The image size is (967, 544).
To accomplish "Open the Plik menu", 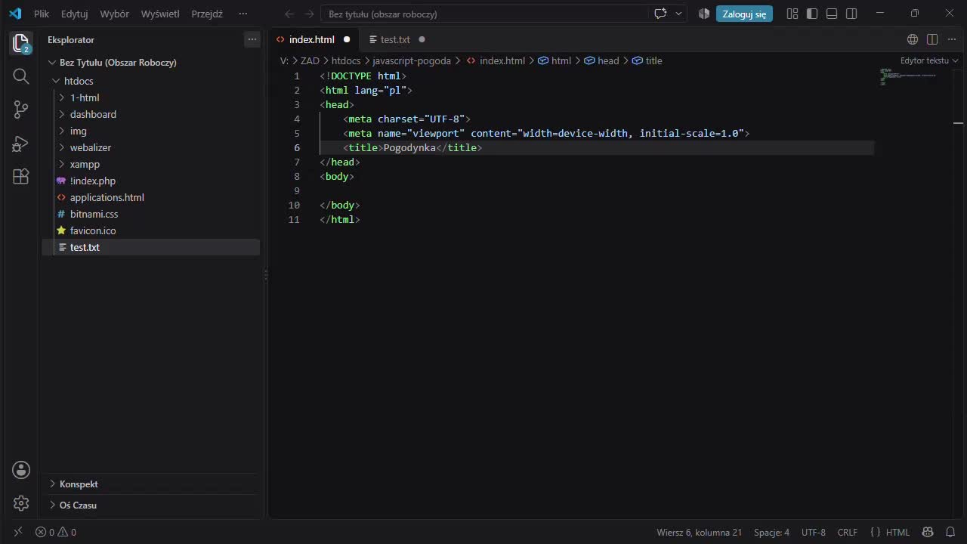I will coord(42,14).
